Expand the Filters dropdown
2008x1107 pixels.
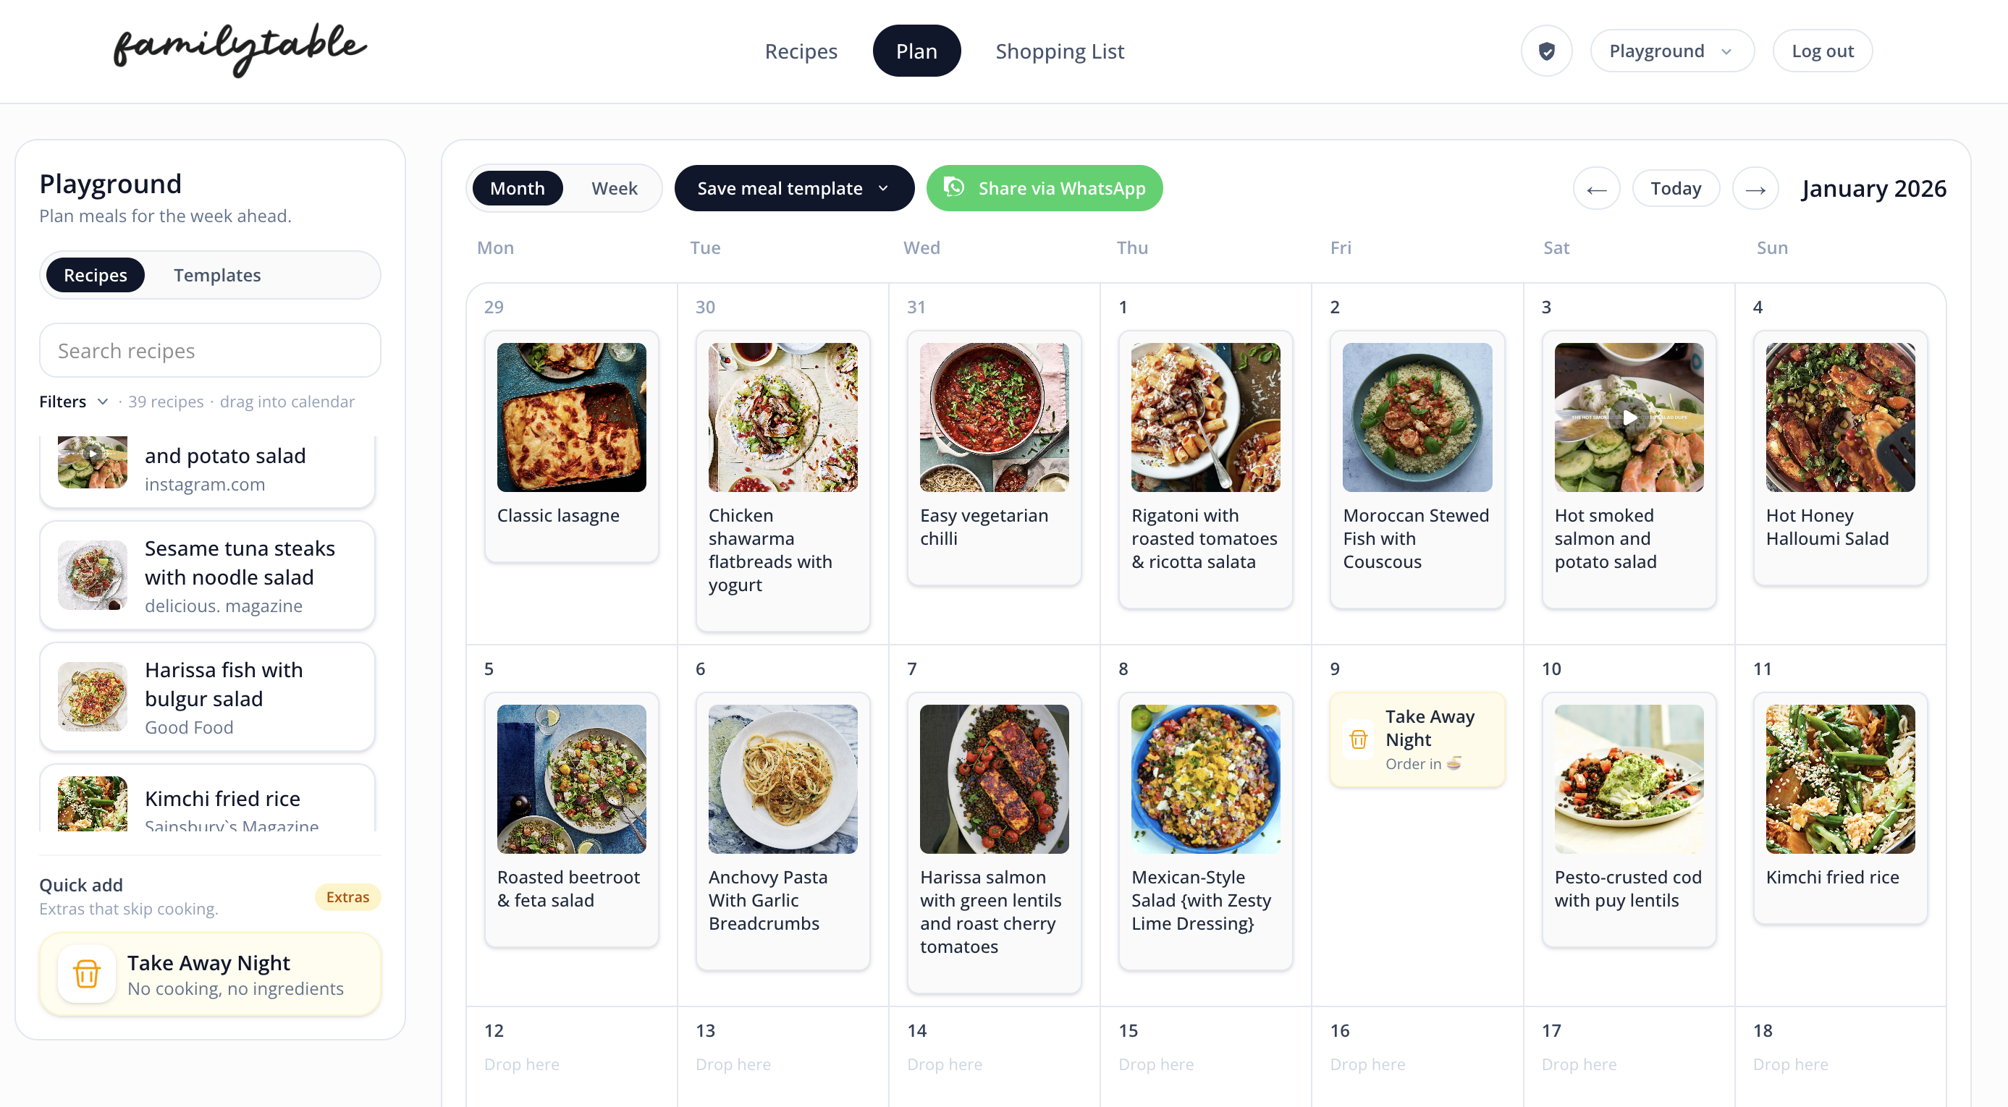click(73, 402)
